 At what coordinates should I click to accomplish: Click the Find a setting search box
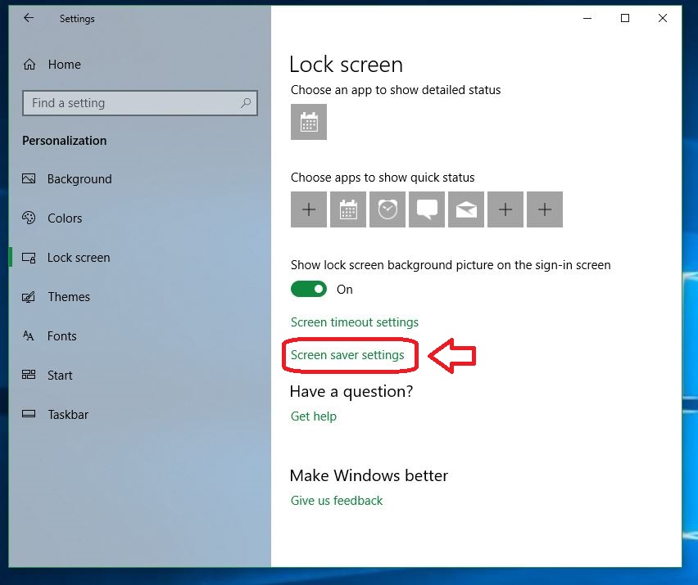click(139, 103)
